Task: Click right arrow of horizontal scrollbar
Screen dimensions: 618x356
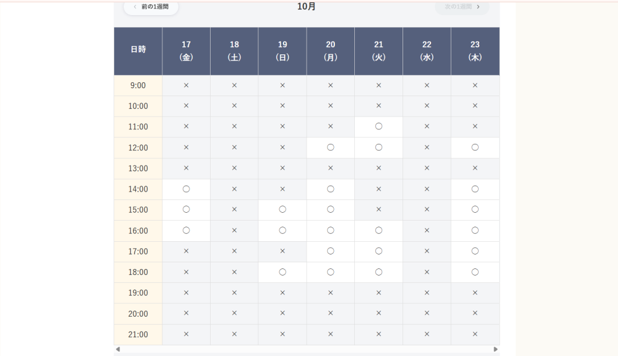Action: coord(495,349)
